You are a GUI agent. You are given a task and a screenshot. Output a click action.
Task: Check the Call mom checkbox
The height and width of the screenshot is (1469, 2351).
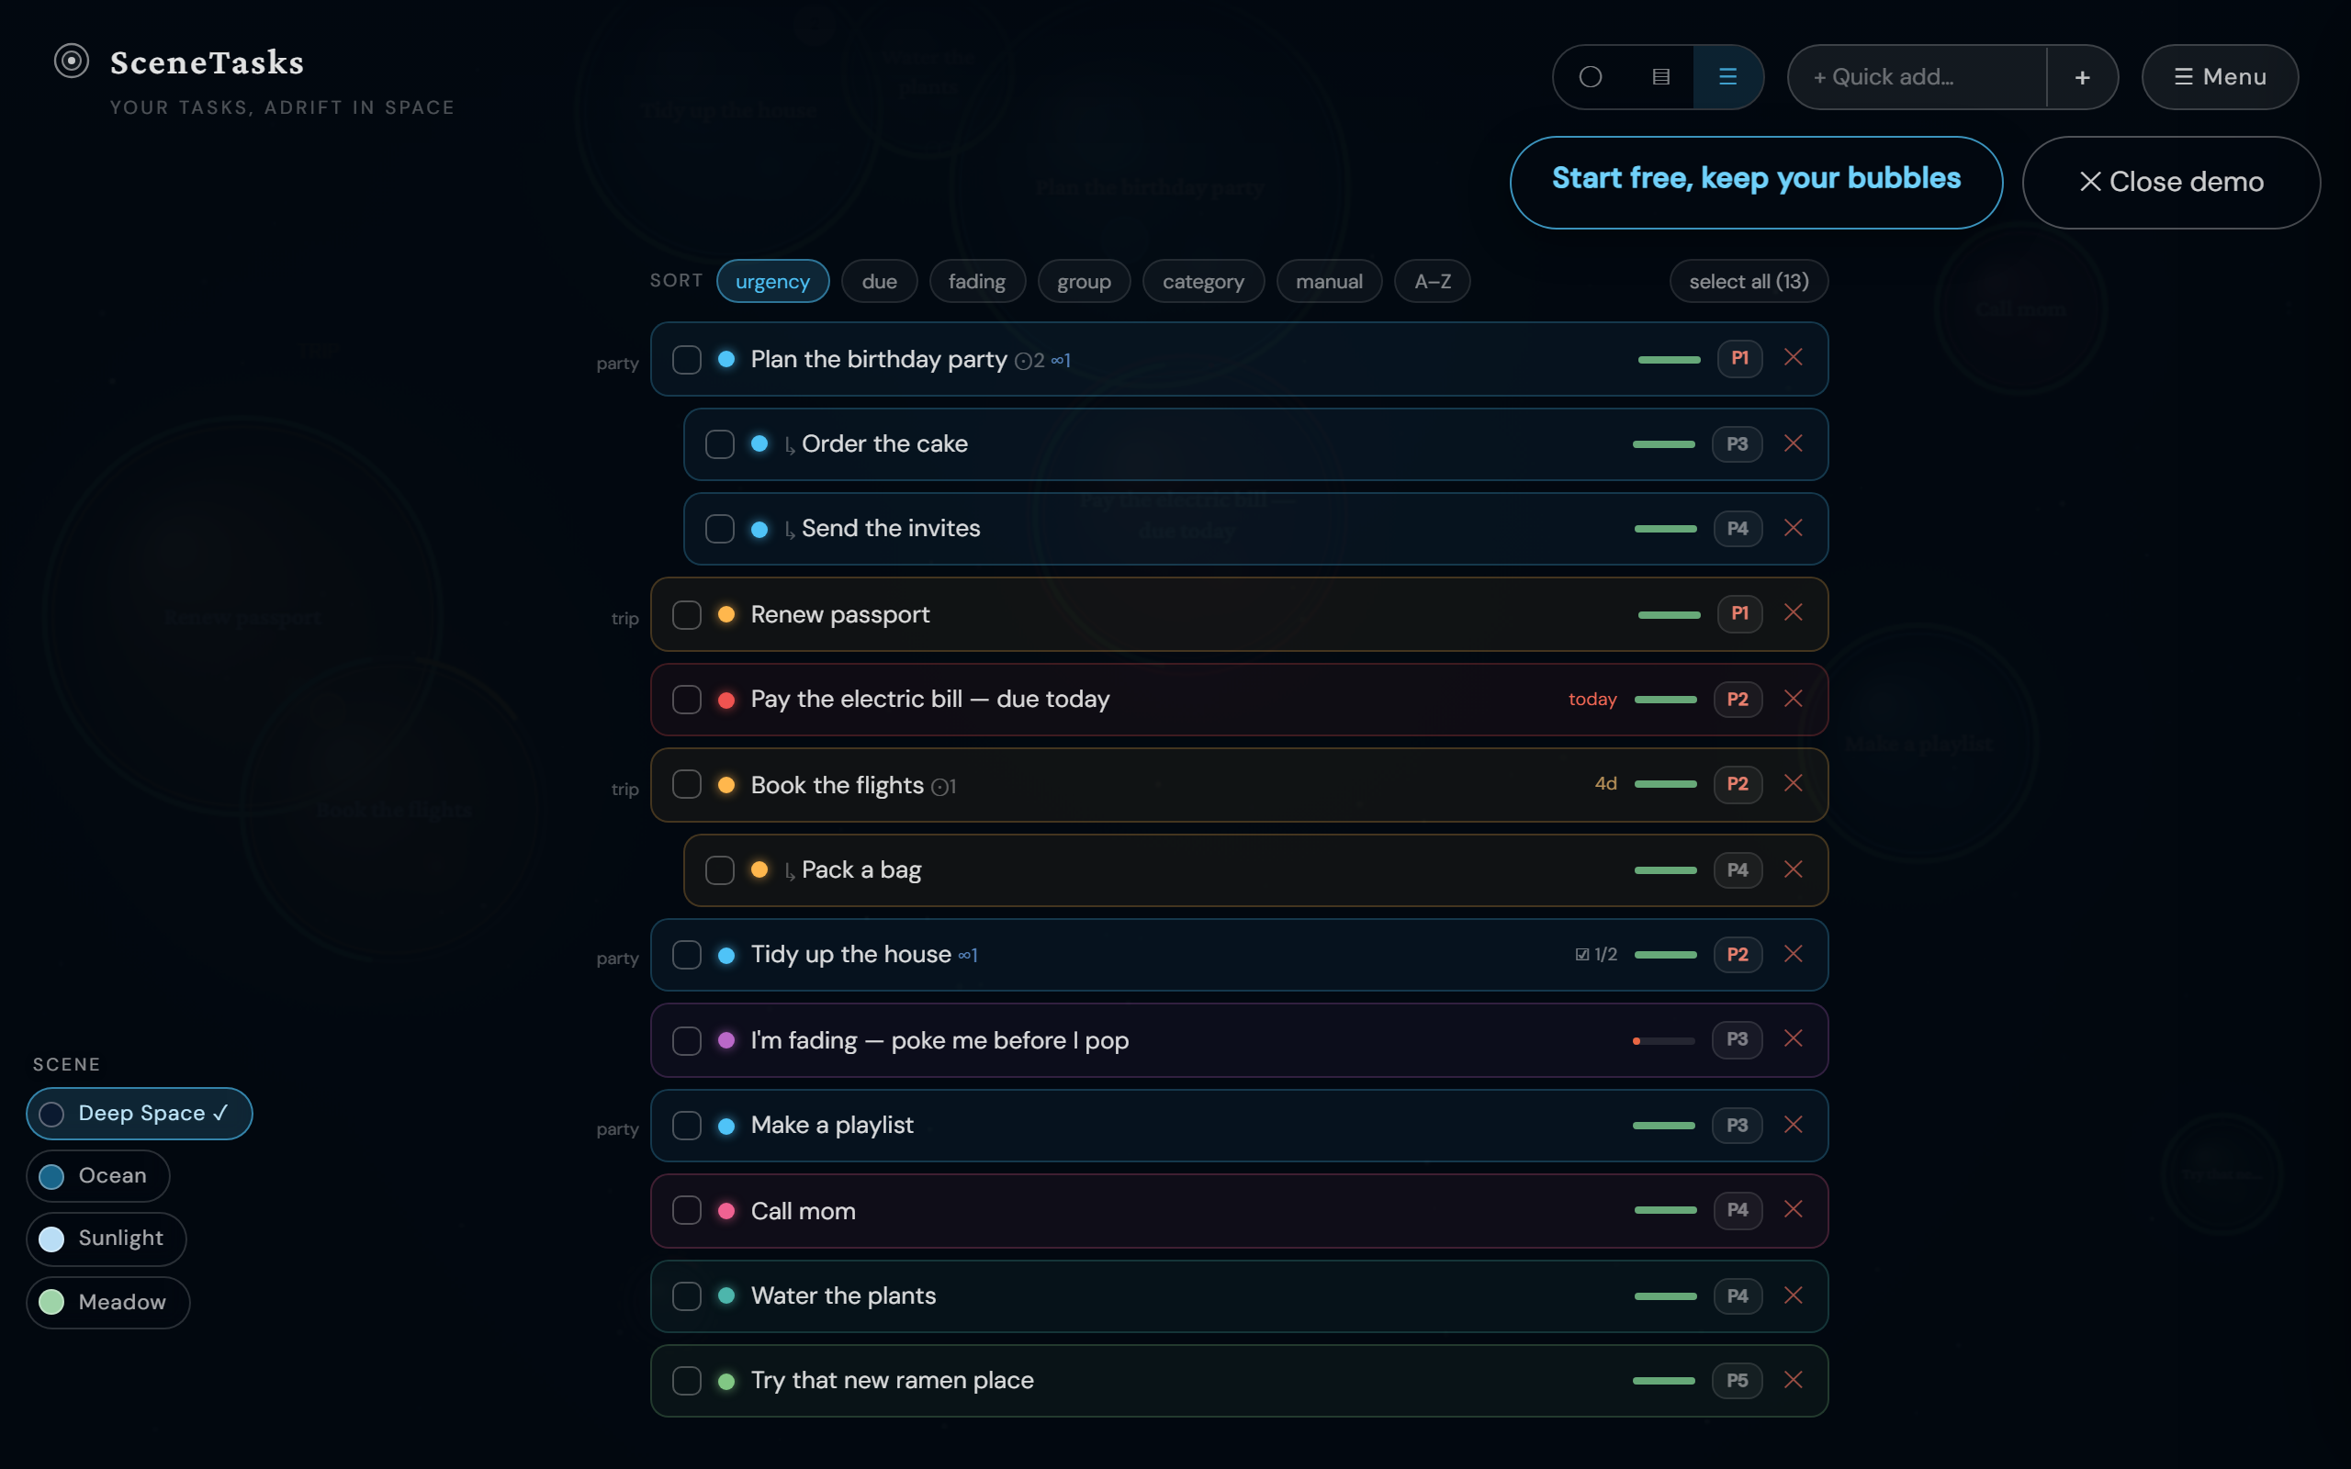687,1211
